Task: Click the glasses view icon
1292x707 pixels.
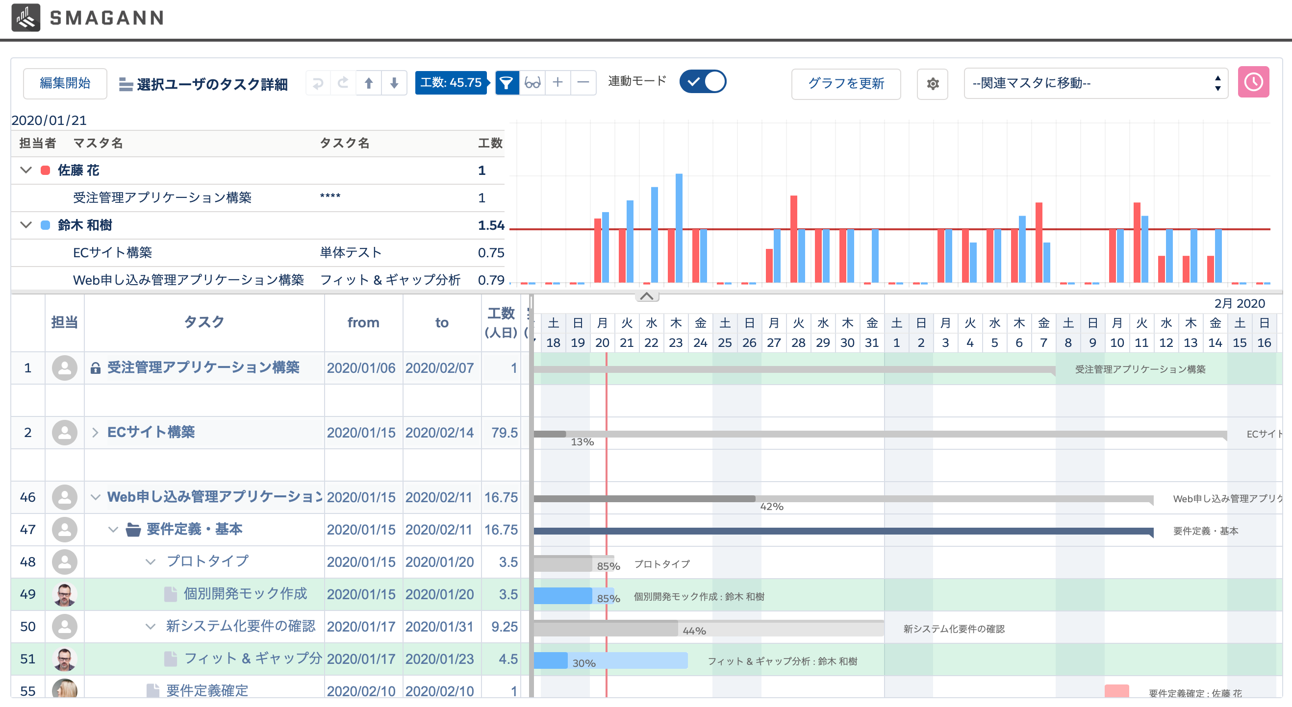Action: [x=532, y=83]
